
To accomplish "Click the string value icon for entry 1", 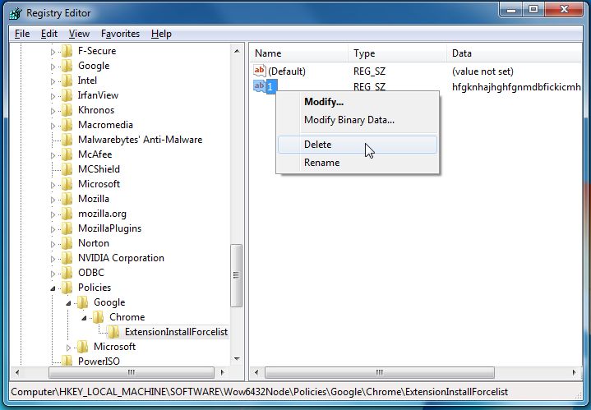I will pyautogui.click(x=259, y=86).
